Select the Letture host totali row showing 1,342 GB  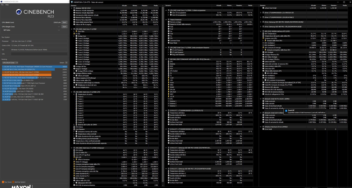click(305, 8)
